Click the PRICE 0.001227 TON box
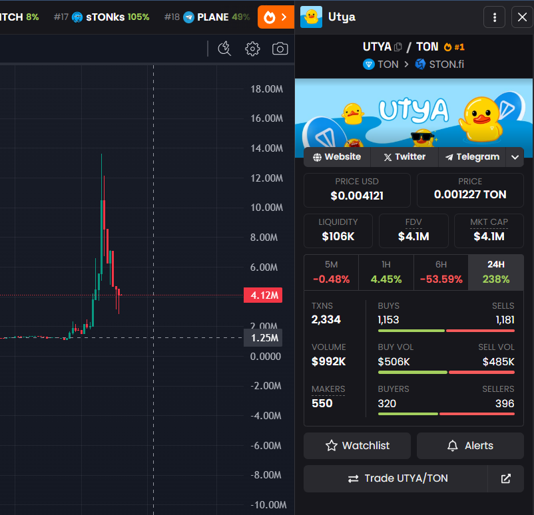The image size is (534, 515). (x=470, y=190)
